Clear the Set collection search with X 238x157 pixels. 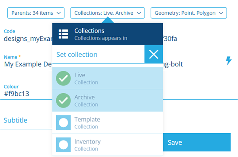tap(154, 54)
